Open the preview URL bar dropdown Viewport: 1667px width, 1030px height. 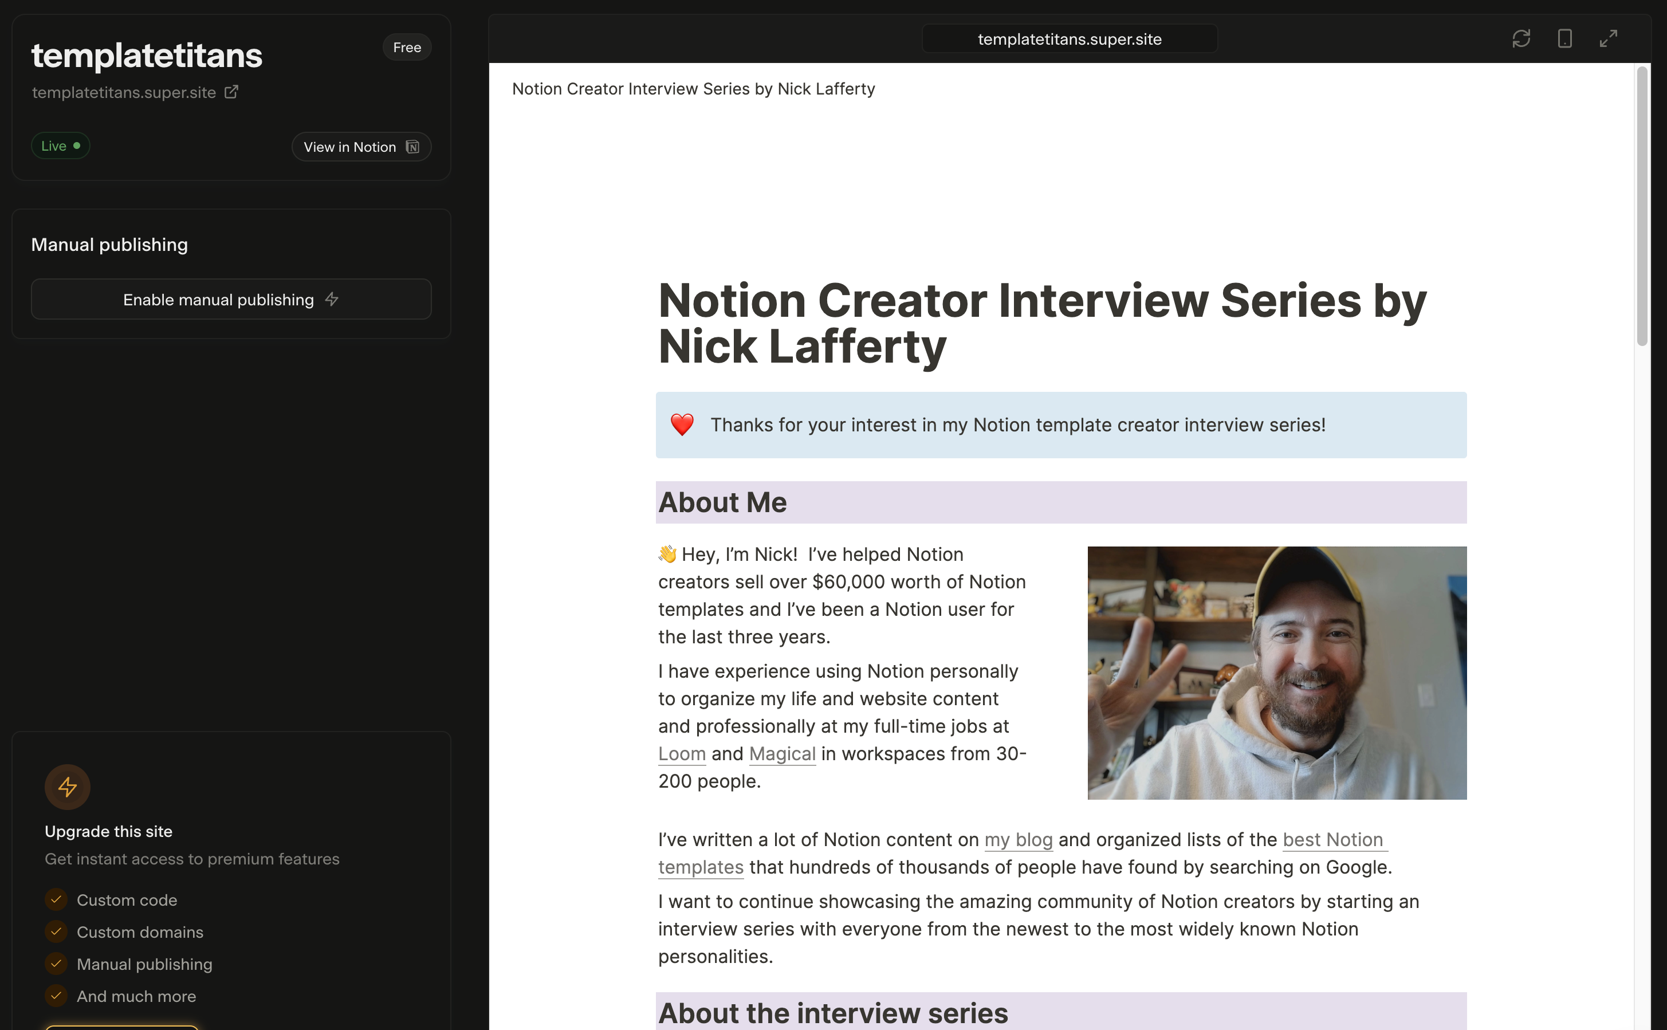(1069, 39)
